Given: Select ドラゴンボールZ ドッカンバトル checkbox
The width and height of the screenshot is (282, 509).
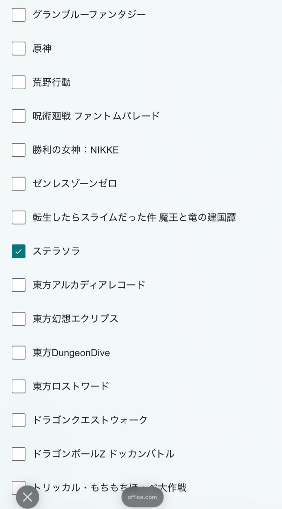Looking at the screenshot, I should coord(19,454).
